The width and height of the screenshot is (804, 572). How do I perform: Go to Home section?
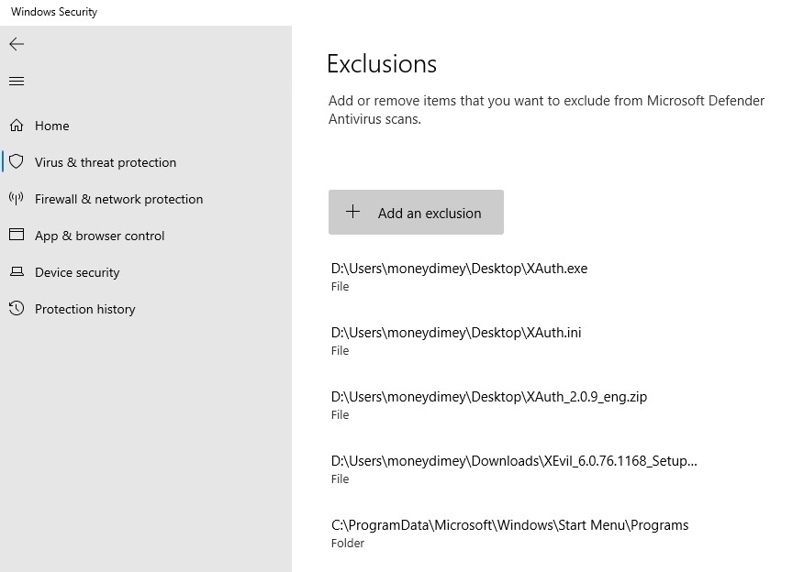[x=51, y=126]
